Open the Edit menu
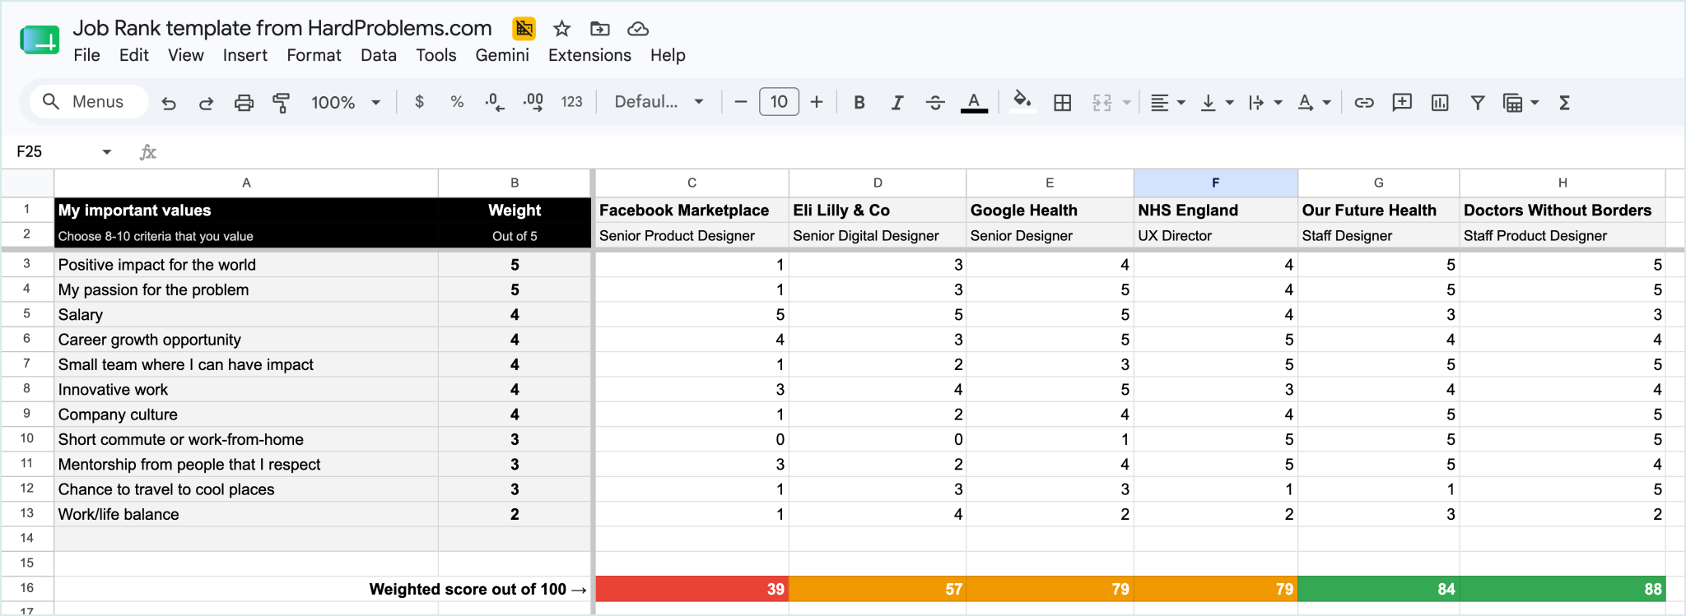 click(134, 55)
